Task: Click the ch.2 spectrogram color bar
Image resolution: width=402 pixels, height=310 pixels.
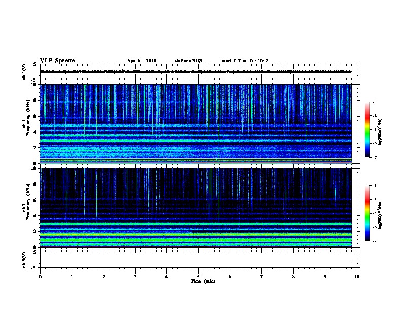Action: [367, 213]
